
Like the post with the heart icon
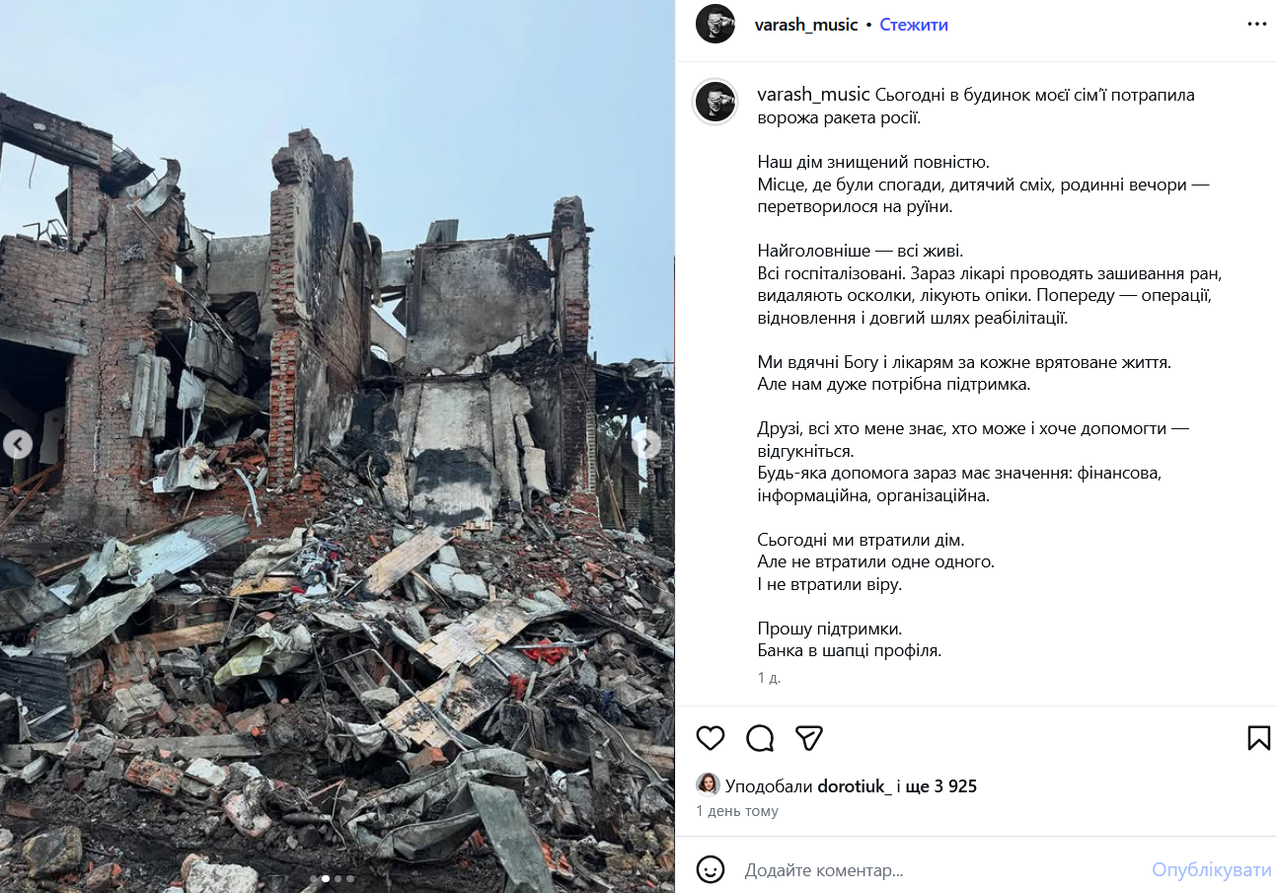pos(711,738)
